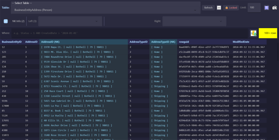Click BusinessEntityID value 1470

click(4, 86)
